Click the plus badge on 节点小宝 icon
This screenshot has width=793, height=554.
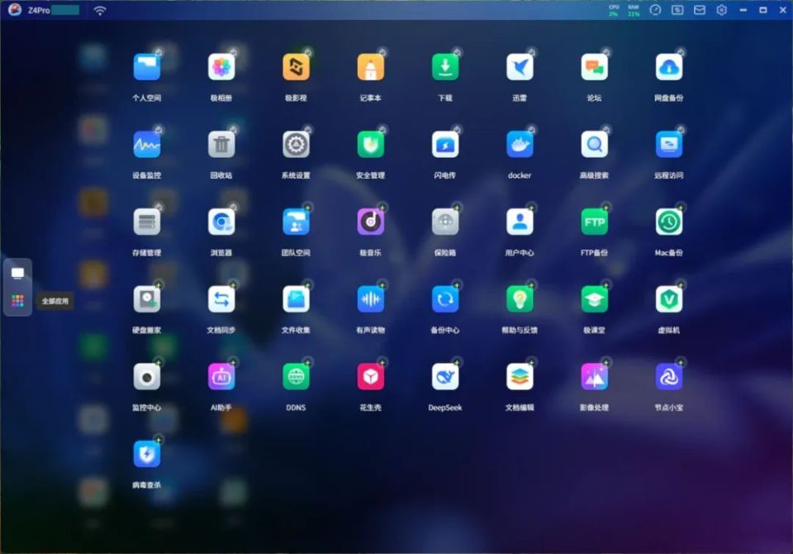[681, 363]
